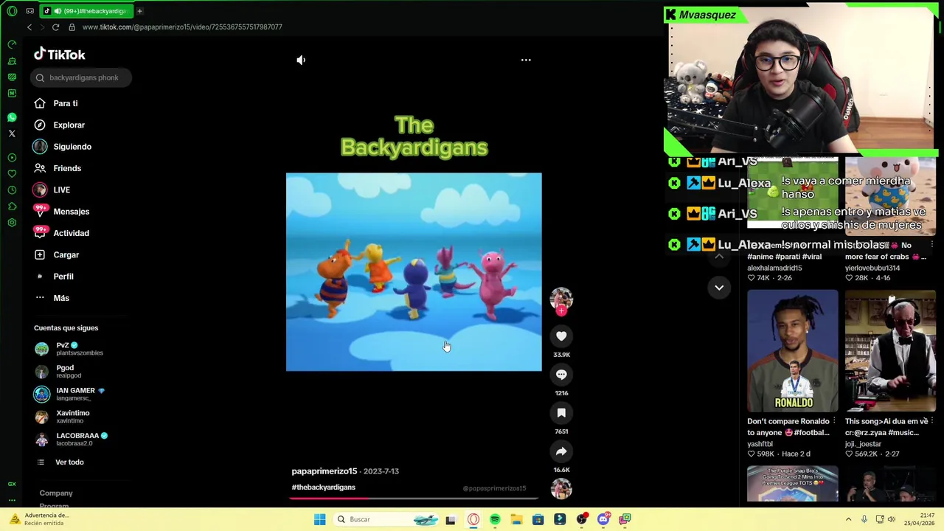Open X (Twitter) in the Opera sidebar
The width and height of the screenshot is (944, 531).
12,133
